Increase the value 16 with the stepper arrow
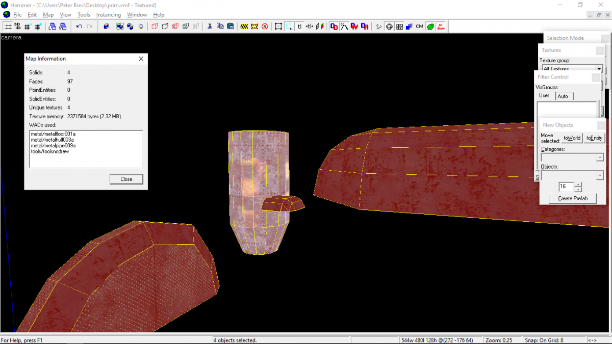Image resolution: width=612 pixels, height=344 pixels. (x=578, y=184)
